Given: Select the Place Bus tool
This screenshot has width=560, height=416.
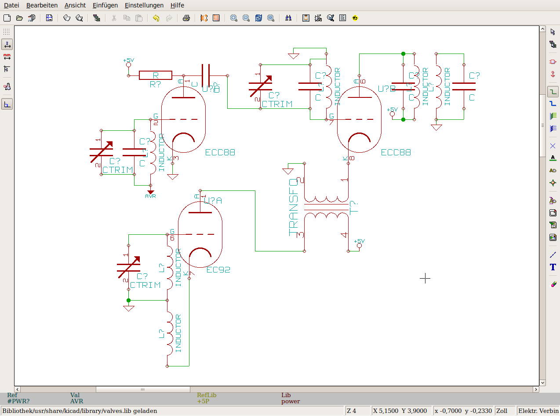Looking at the screenshot, I should tap(553, 104).
